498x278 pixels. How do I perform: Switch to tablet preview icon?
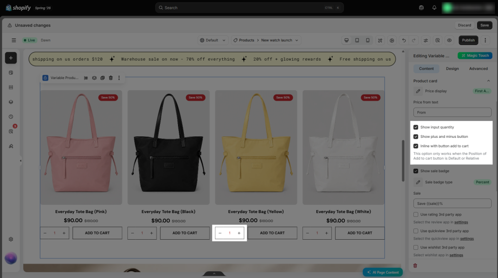coord(357,40)
